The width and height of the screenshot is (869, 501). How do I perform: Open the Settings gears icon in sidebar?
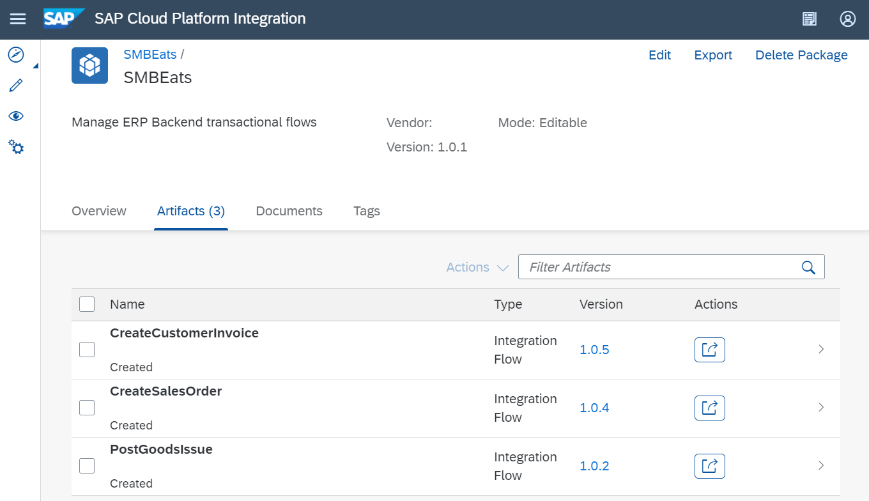pyautogui.click(x=16, y=148)
